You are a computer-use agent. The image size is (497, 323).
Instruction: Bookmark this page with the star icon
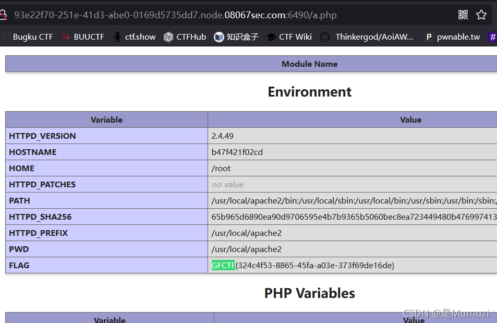tap(481, 15)
